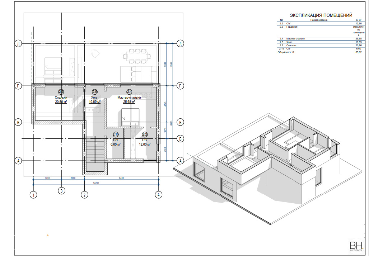Select grid bubble Б on right side
This screenshot has height=256, width=369.
coord(181,139)
